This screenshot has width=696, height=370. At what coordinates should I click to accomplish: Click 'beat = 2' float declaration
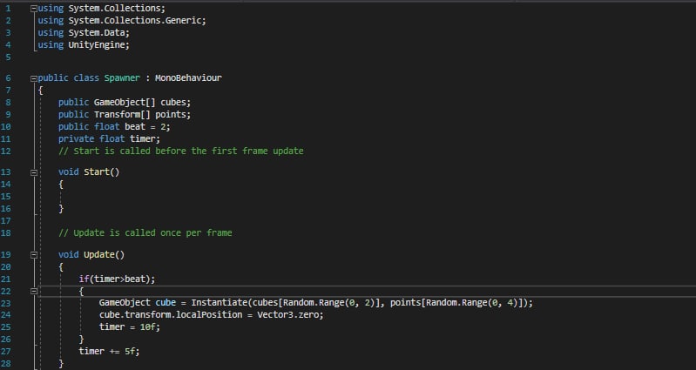(114, 127)
